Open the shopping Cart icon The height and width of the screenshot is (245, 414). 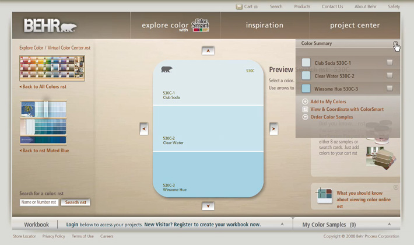click(x=239, y=6)
